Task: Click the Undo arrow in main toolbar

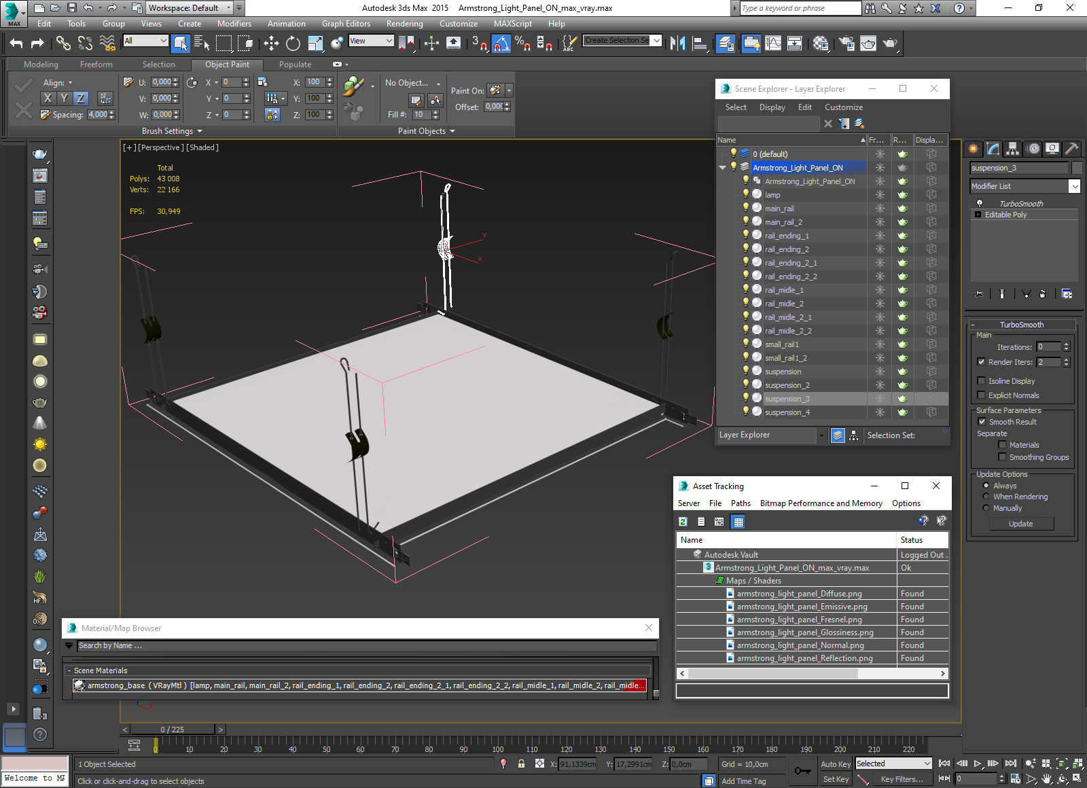Action: (x=16, y=43)
